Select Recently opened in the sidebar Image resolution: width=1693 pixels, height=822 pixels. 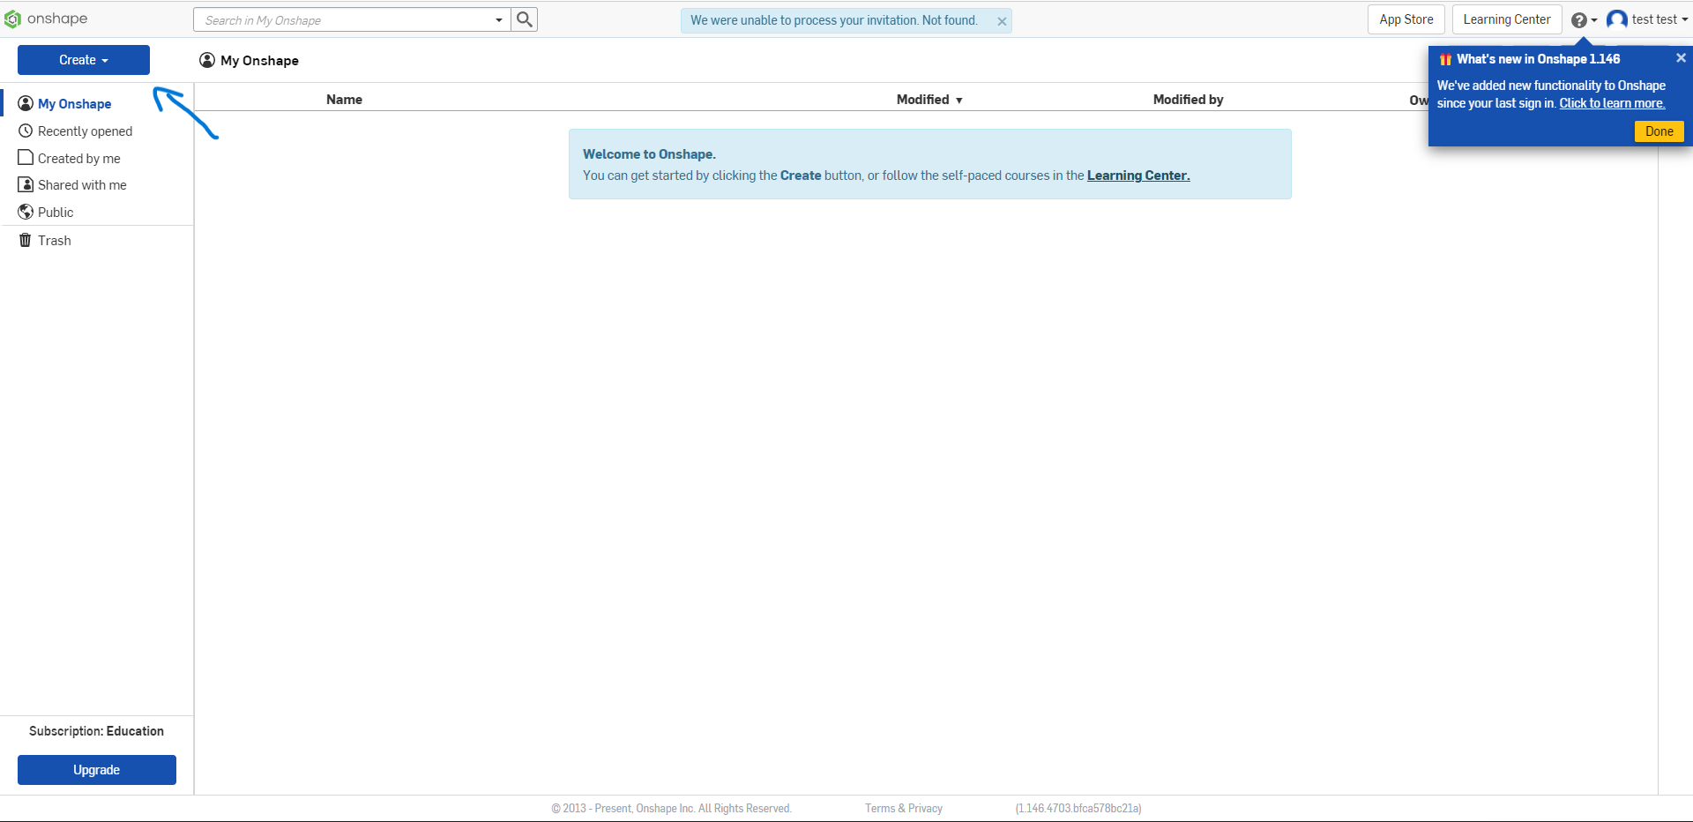coord(84,131)
